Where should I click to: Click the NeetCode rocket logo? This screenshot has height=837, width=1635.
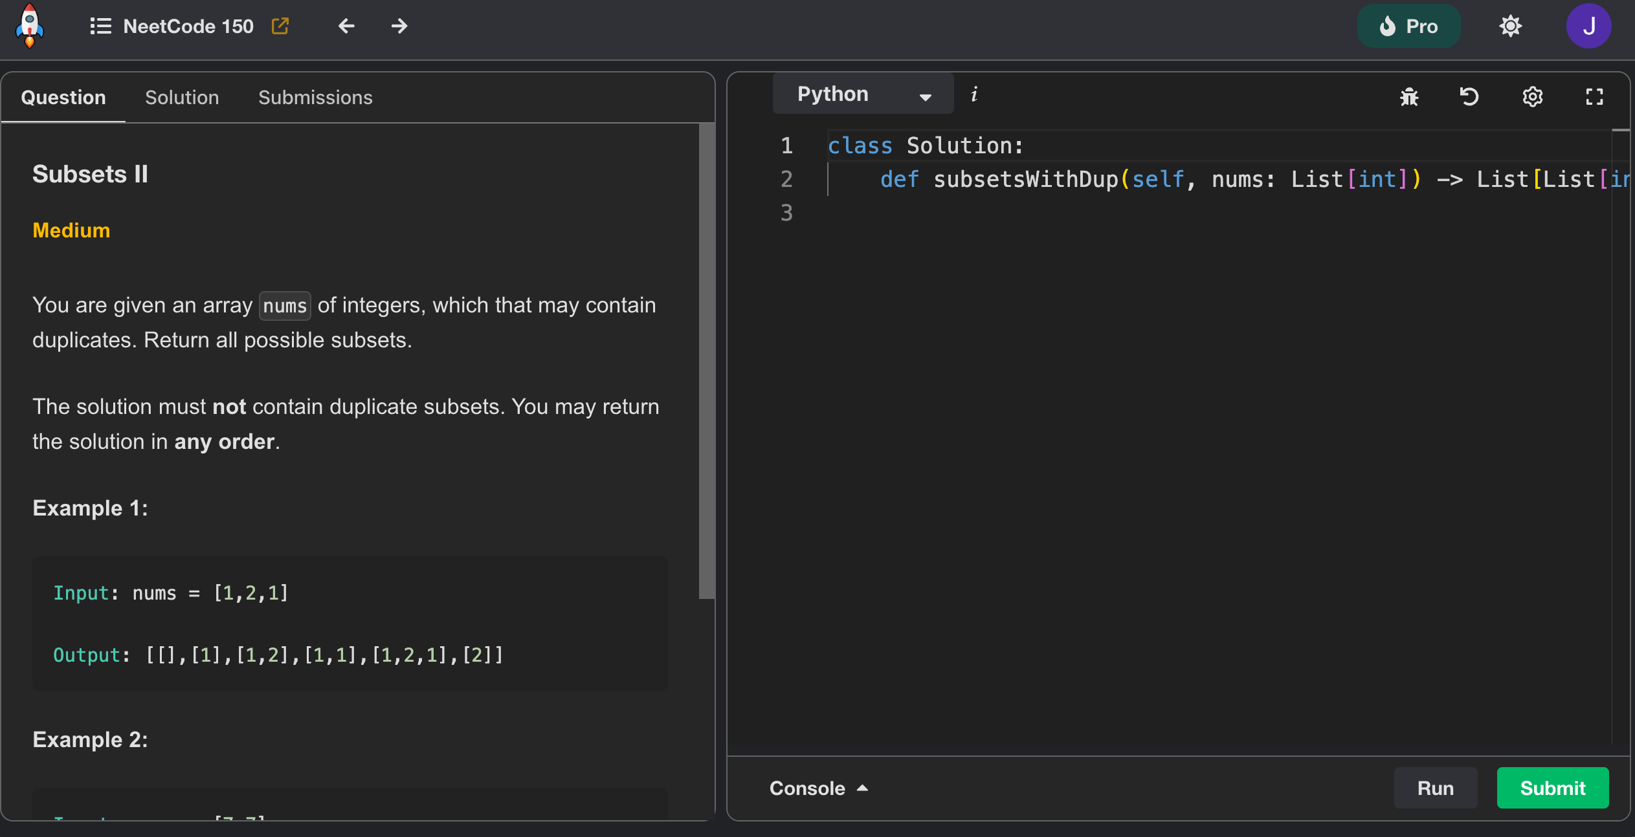pyautogui.click(x=30, y=26)
